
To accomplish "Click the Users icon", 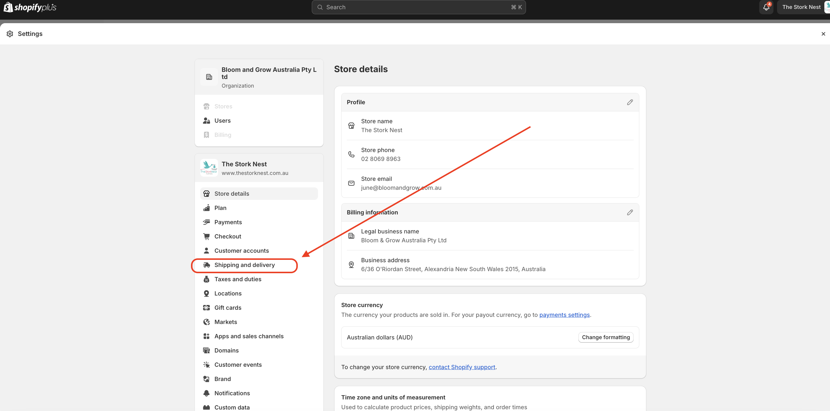I will click(x=206, y=121).
